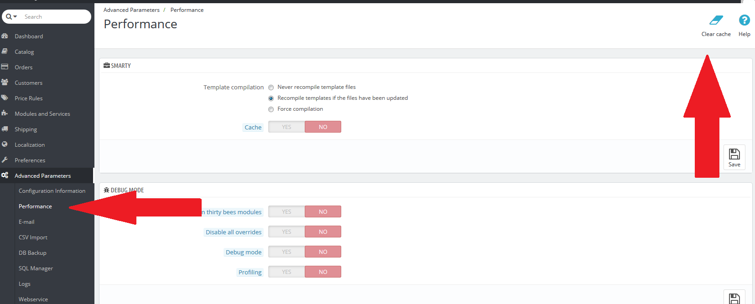This screenshot has height=304, width=755.
Task: Click the Dashboard icon in sidebar
Action: coord(5,36)
